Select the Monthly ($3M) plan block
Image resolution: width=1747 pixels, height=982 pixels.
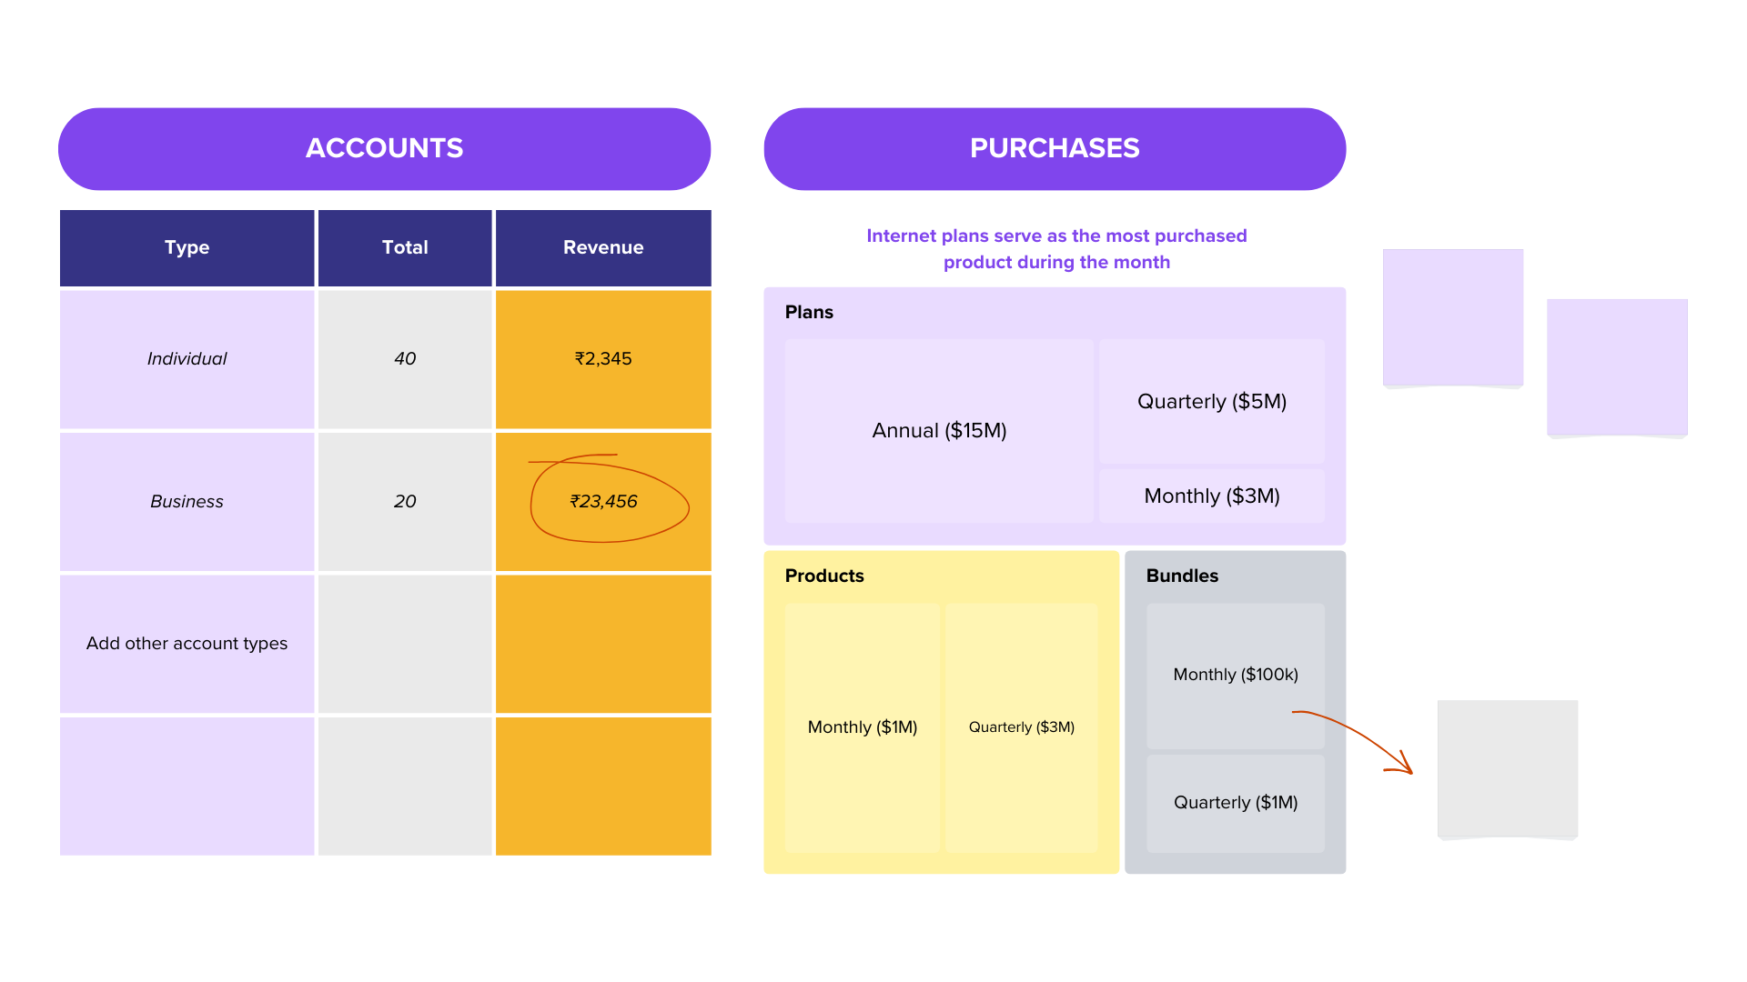[x=1212, y=496]
